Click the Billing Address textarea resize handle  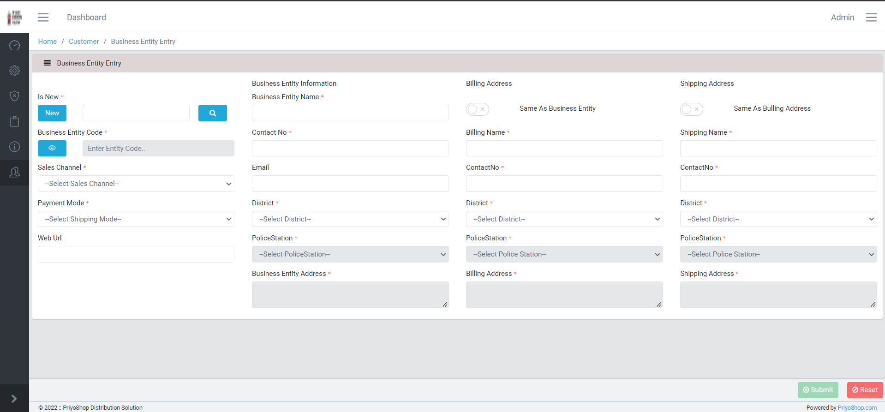(659, 305)
